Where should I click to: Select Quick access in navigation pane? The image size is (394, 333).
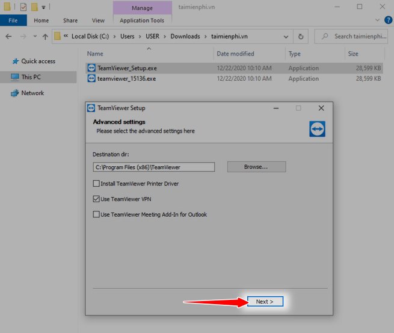[x=38, y=61]
